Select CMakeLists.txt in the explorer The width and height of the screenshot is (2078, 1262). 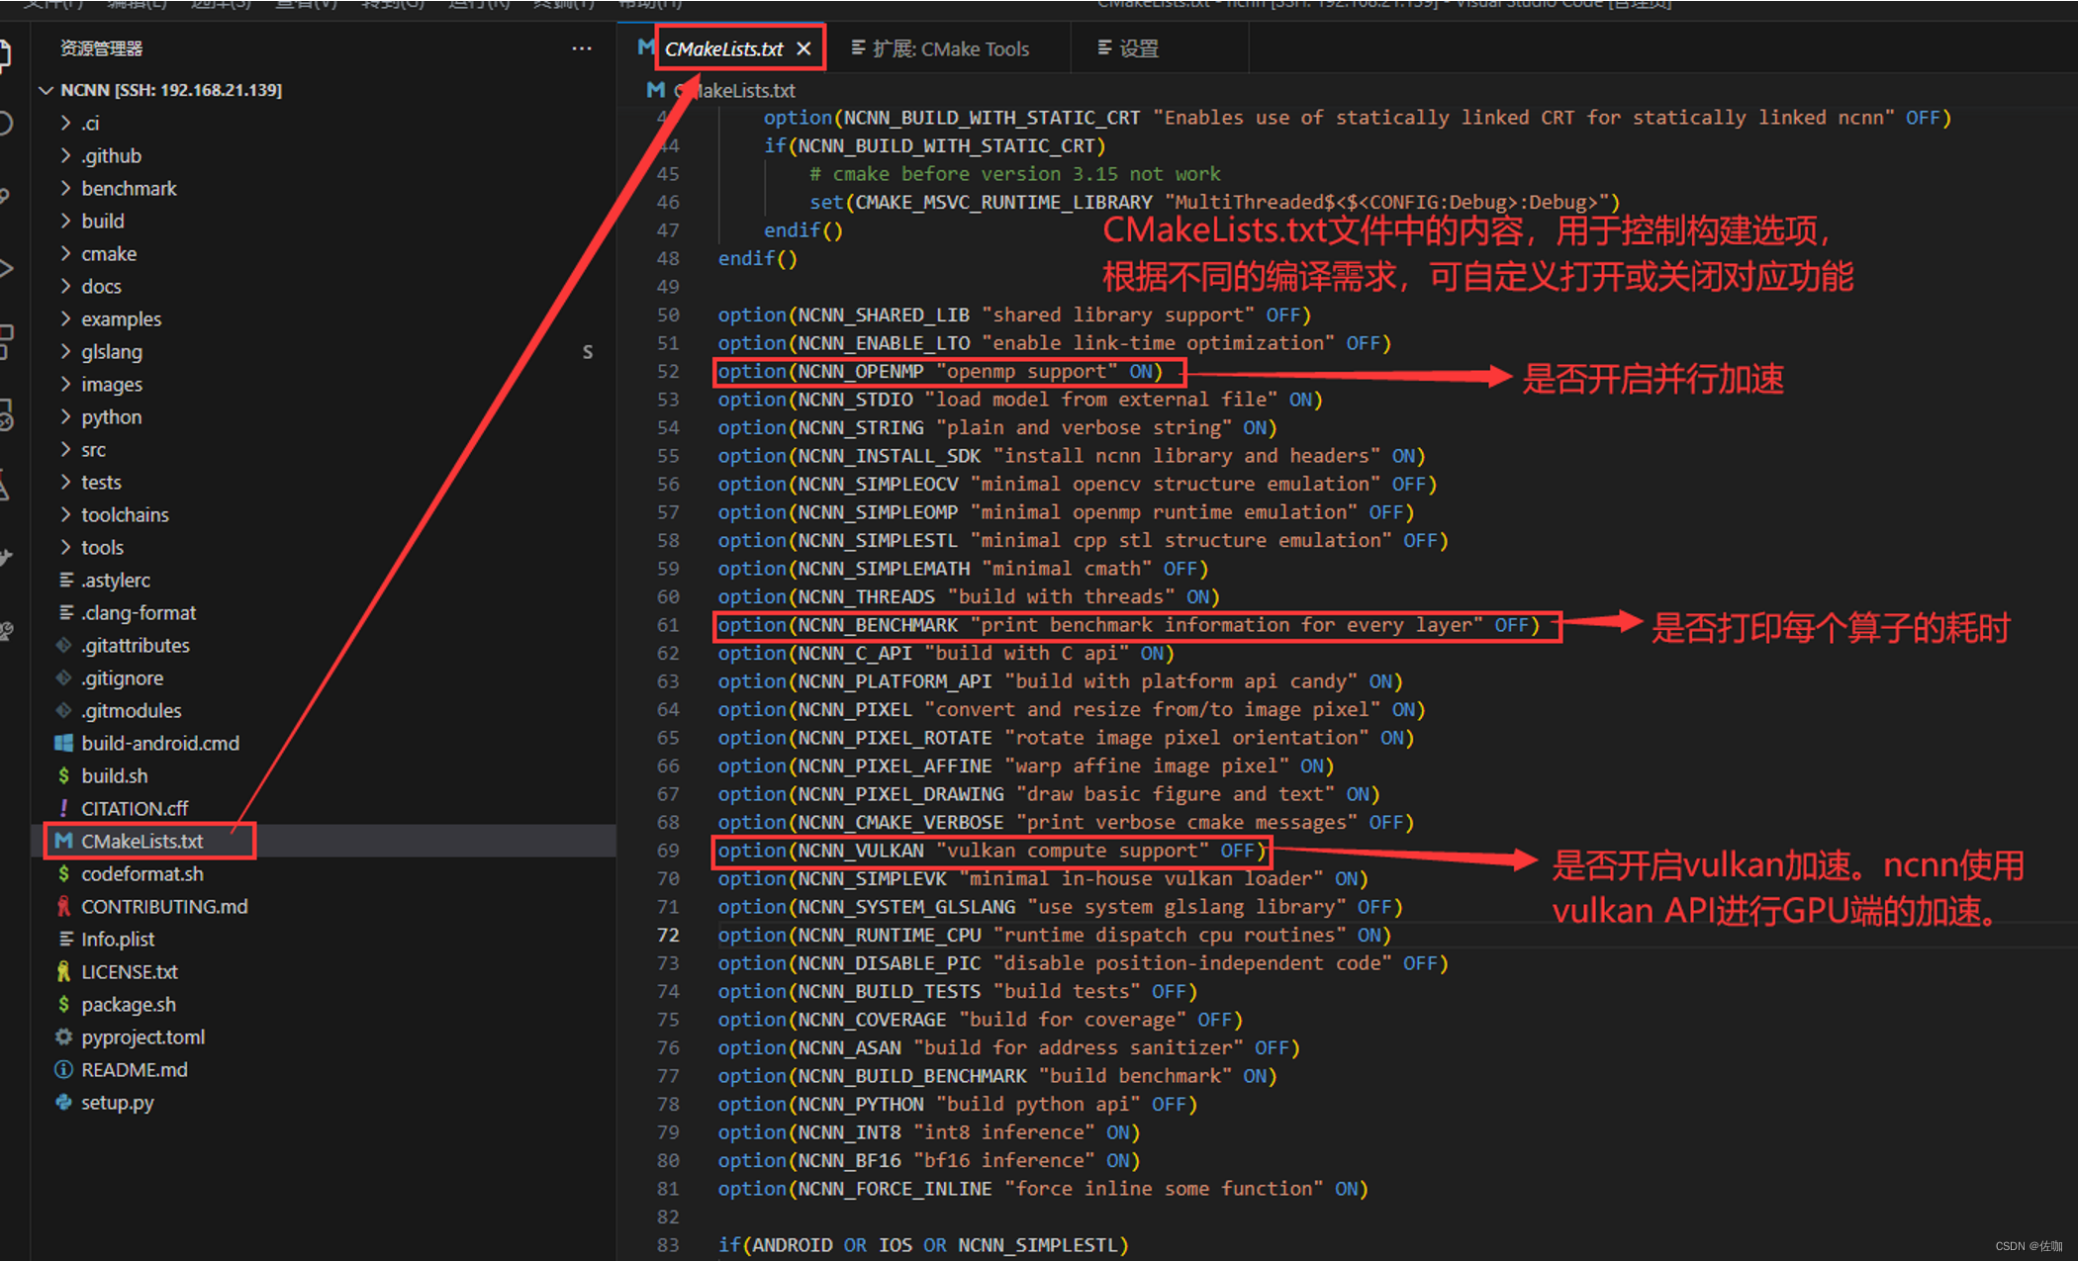tap(142, 841)
